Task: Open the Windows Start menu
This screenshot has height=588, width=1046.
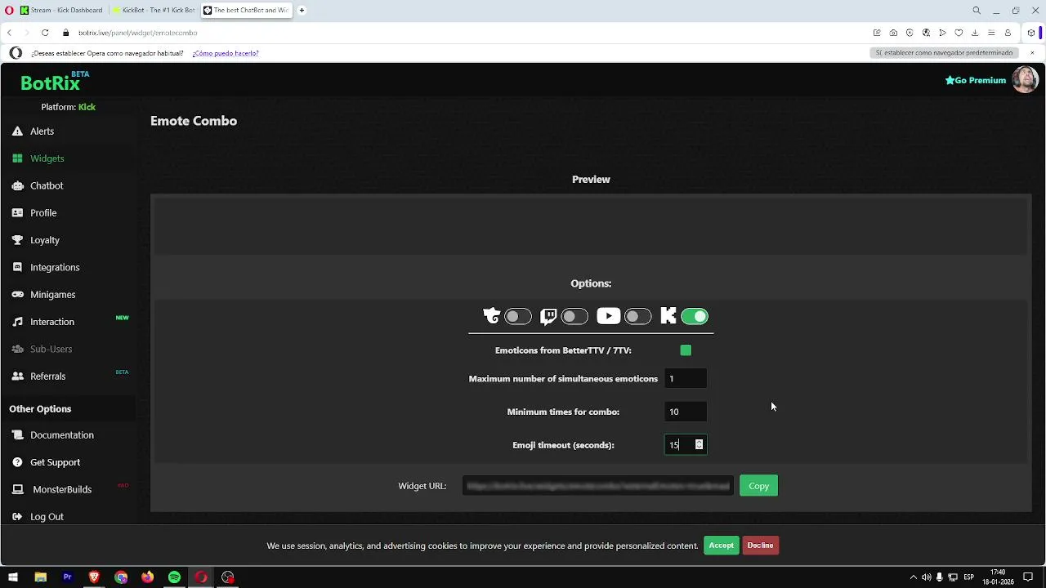Action: [x=13, y=577]
